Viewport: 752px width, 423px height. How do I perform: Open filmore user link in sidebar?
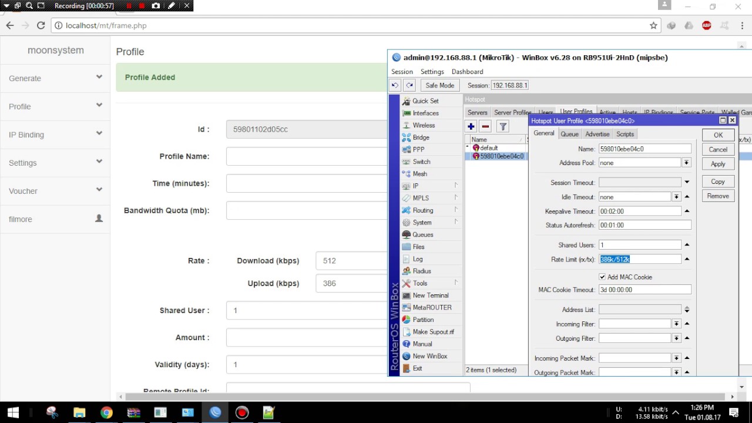(55, 219)
